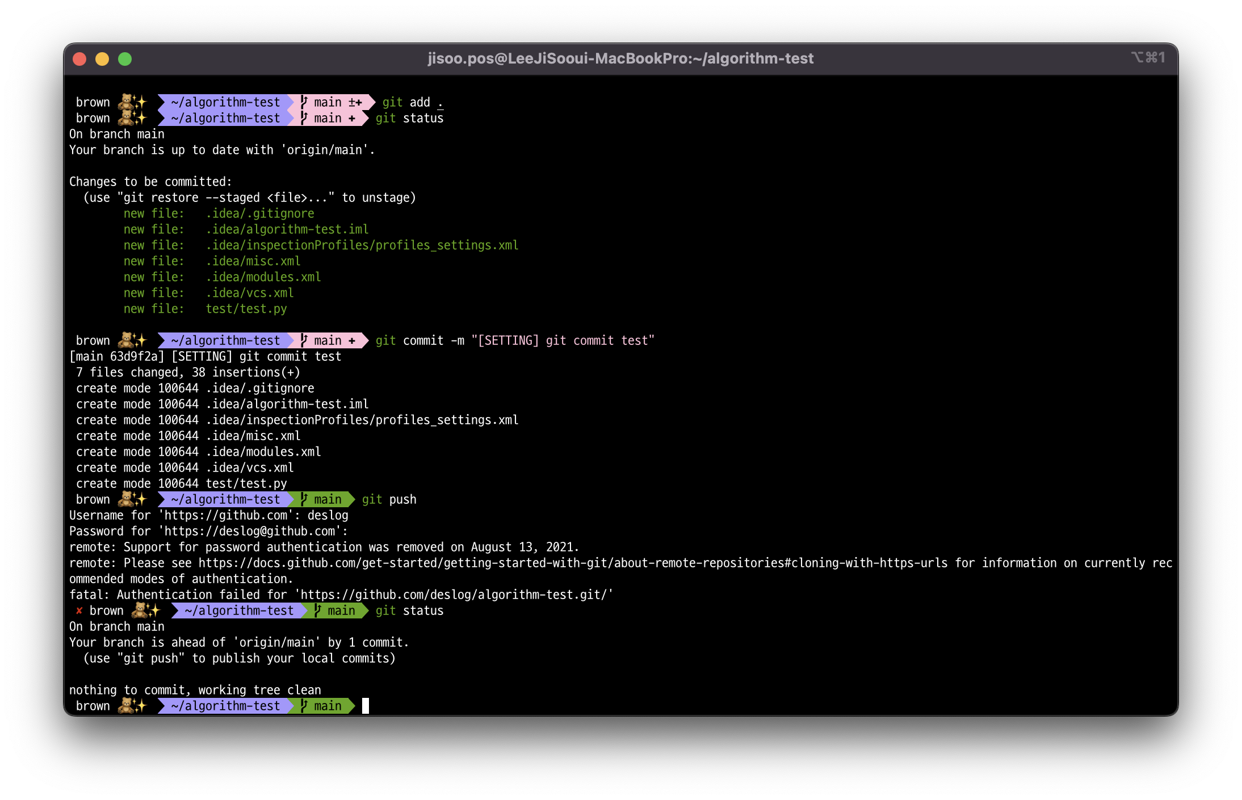
Task: Click the ⌥⌘1 shortcut indicator in the title bar
Action: coord(1148,57)
